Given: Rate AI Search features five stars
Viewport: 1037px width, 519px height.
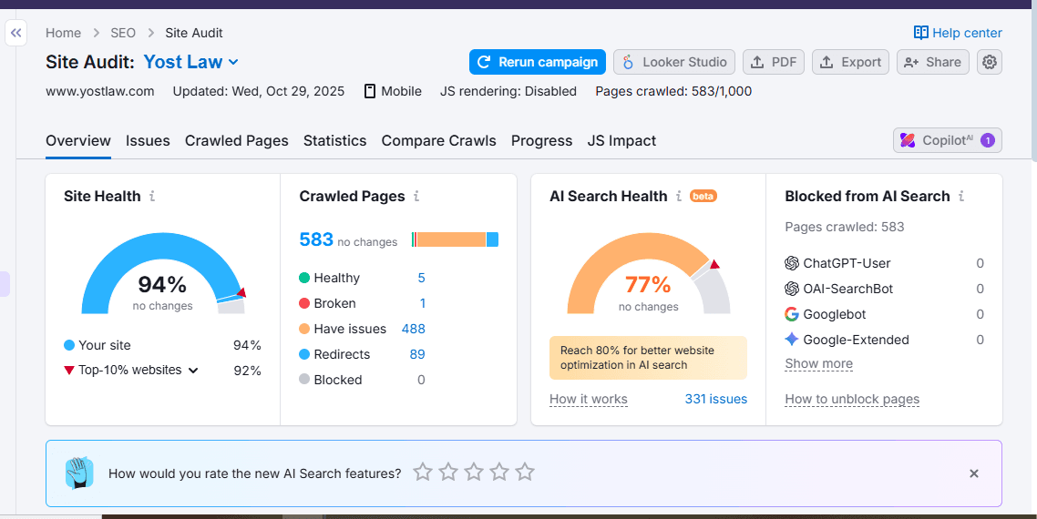Looking at the screenshot, I should [525, 472].
